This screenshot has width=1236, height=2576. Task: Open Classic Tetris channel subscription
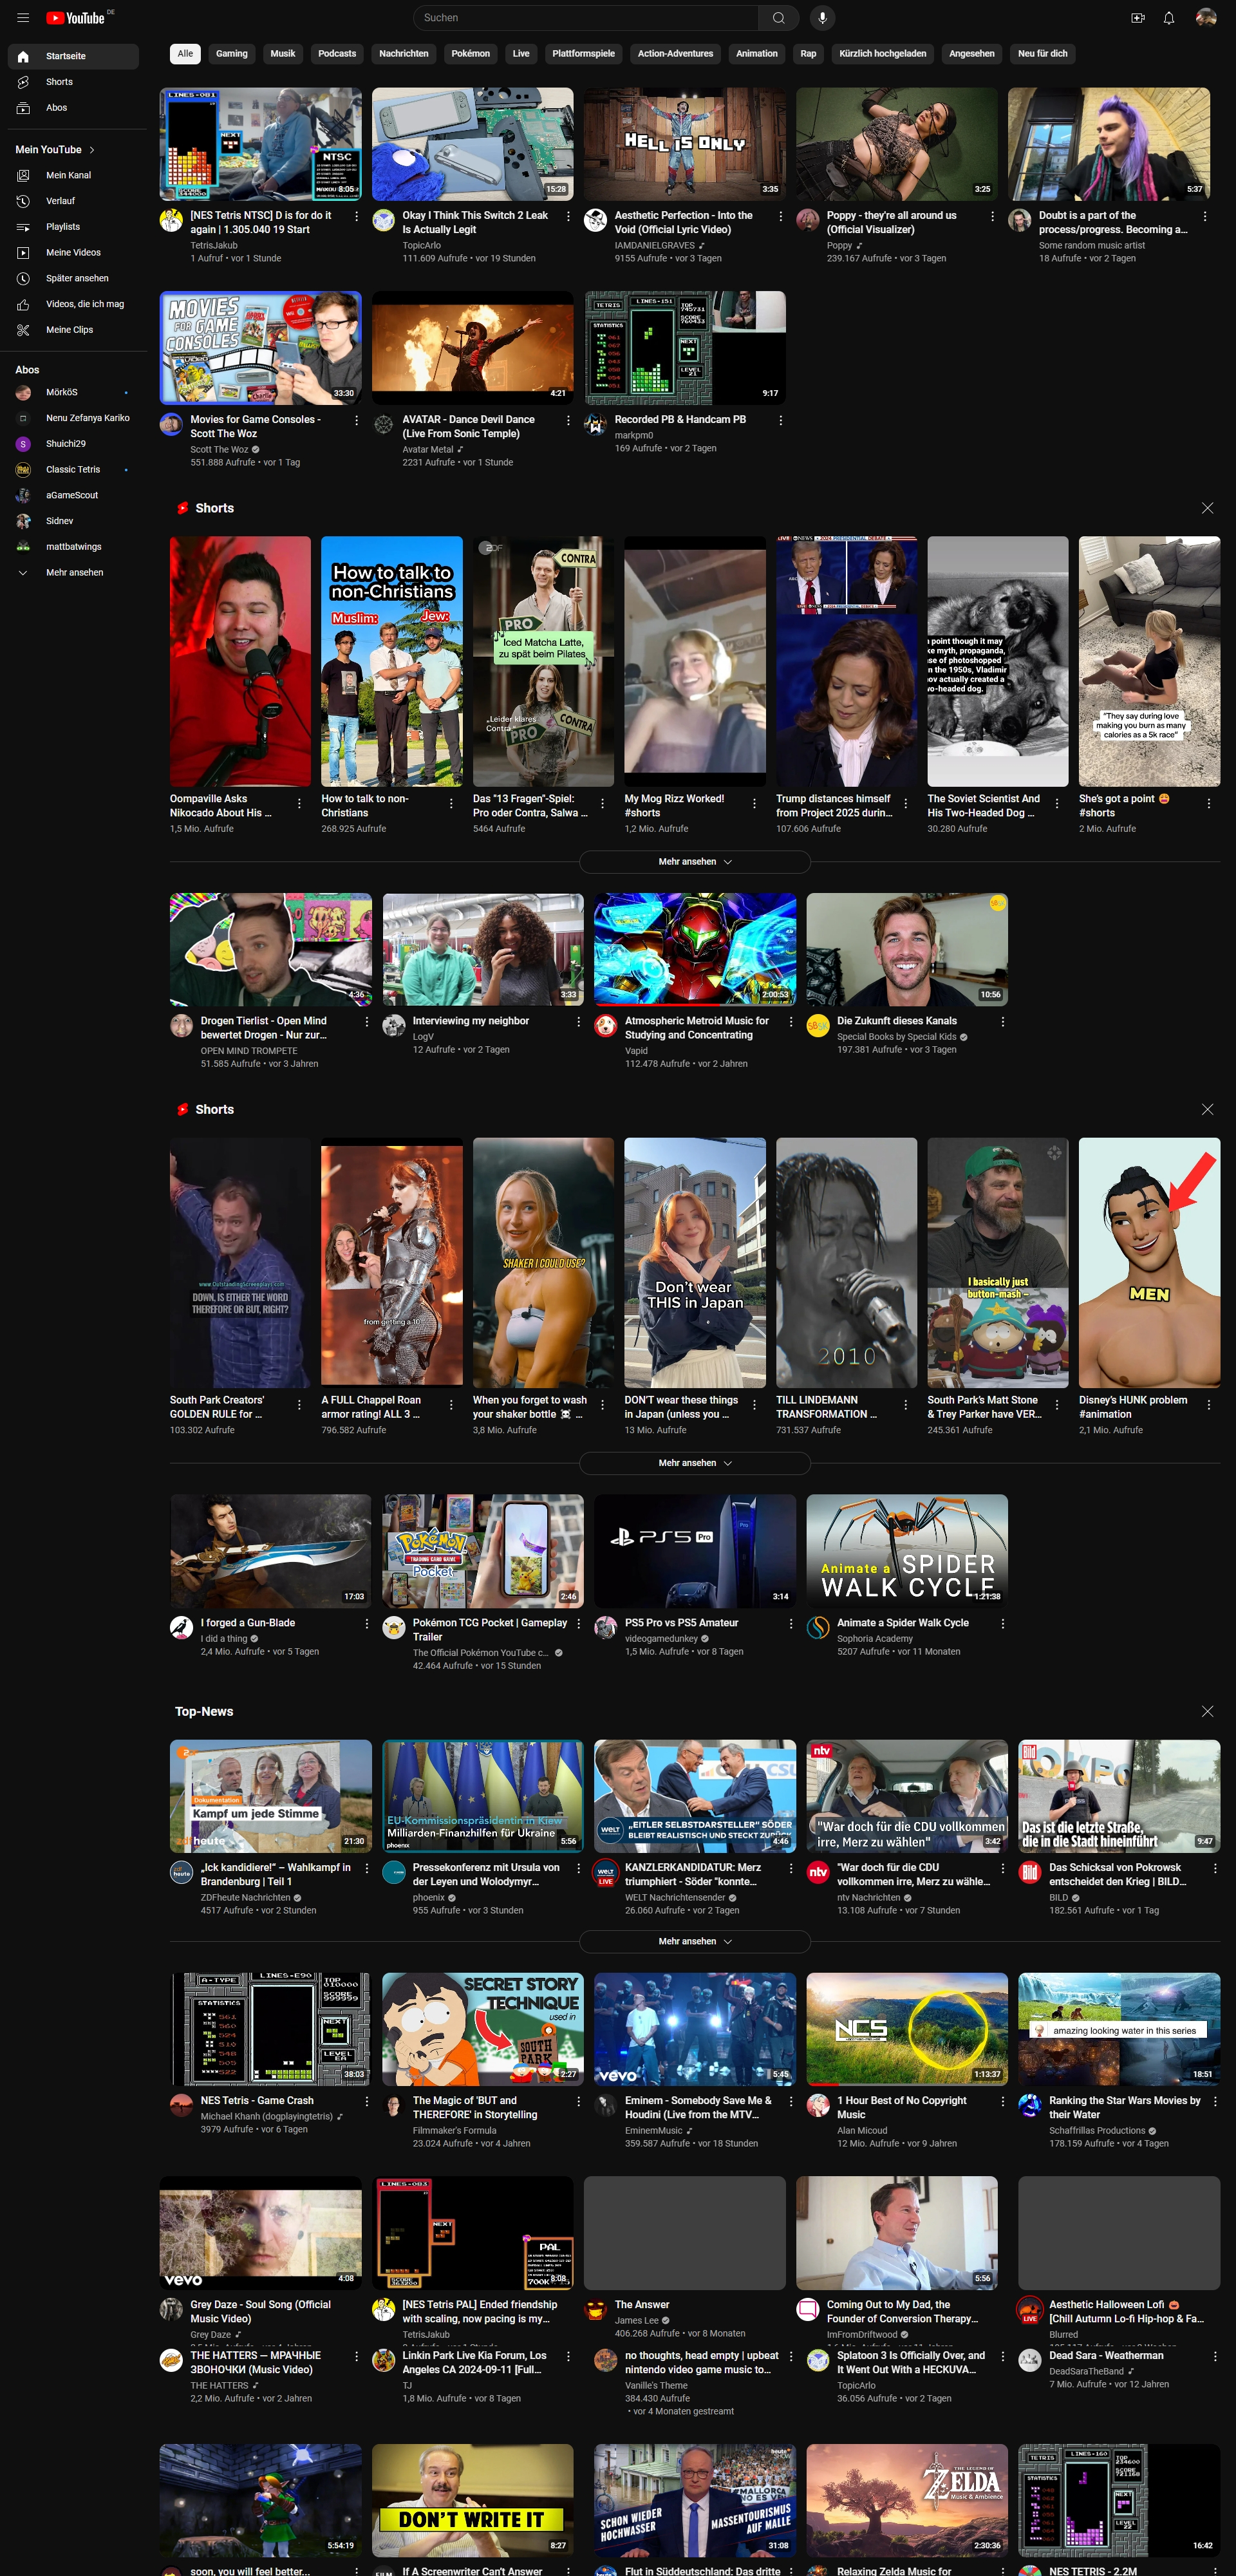tap(73, 469)
